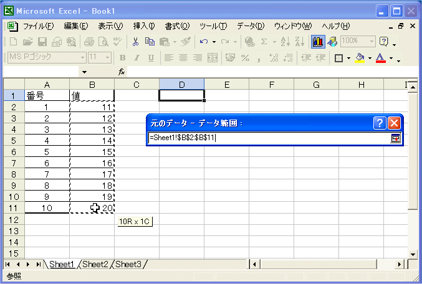Click the Undo arrow icon

click(x=204, y=42)
